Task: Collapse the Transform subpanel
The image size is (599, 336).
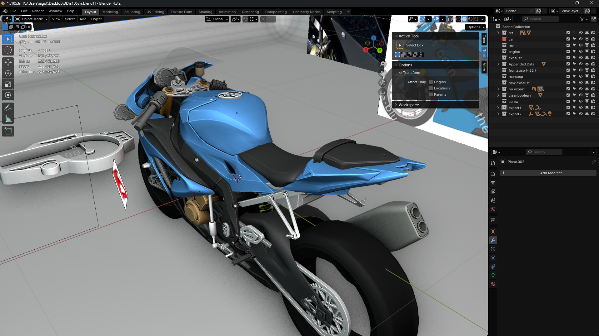Action: (x=401, y=73)
